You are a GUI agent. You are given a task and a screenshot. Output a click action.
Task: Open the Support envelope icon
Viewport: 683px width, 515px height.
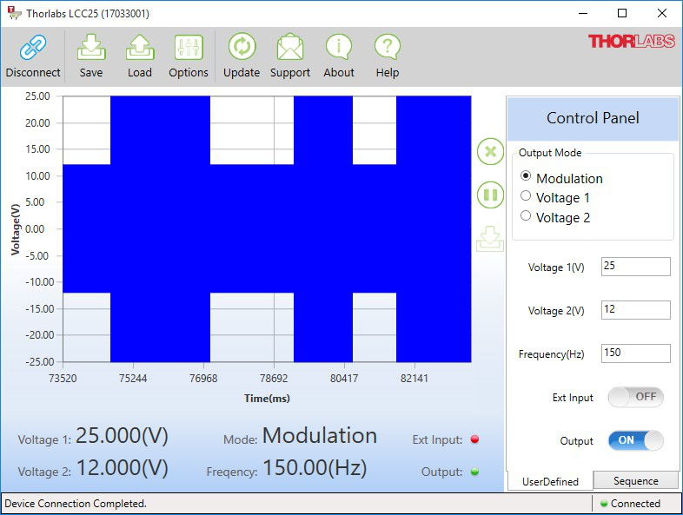(x=290, y=48)
